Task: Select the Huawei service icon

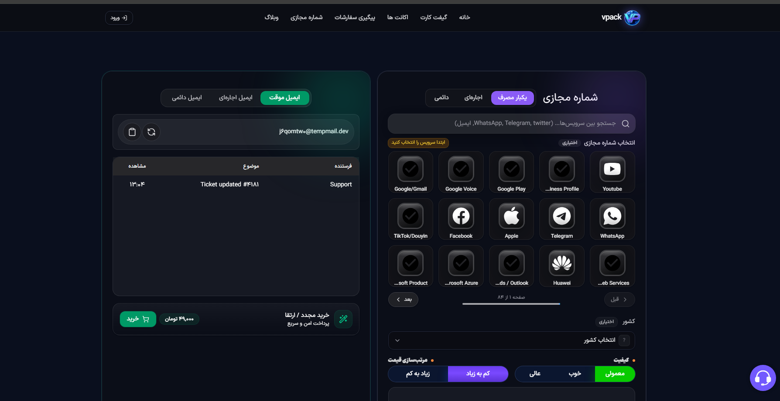Action: (x=561, y=264)
